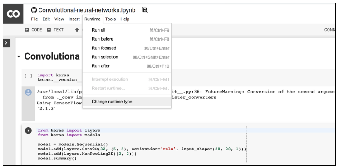Image resolution: width=339 pixels, height=168 pixels.
Task: Click the keras.__version__ code line
Action: 60,80
